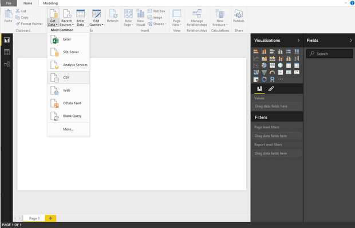Click in the Fields Search box

[x=329, y=54]
